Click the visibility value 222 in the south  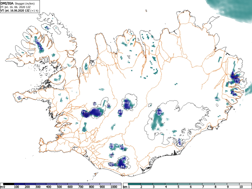click(121, 147)
